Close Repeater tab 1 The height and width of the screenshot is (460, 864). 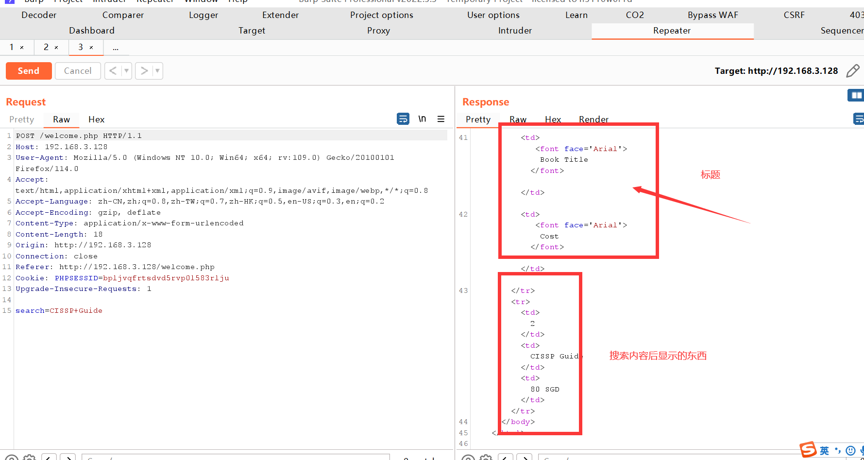tap(22, 48)
